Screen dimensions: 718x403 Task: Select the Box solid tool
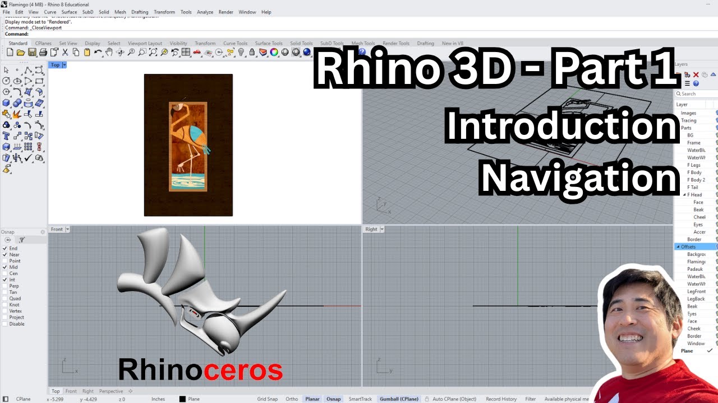point(6,103)
